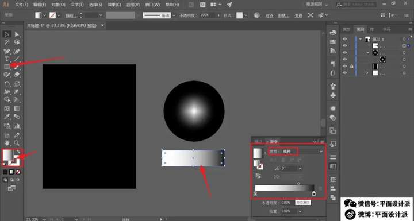Select the Eyedropper tool
This screenshot has width=414, height=221.
pos(7,117)
